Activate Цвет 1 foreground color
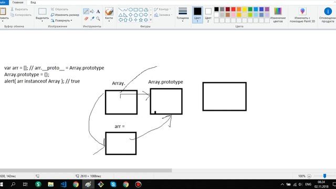The width and height of the screenshot is (336, 189). click(197, 15)
